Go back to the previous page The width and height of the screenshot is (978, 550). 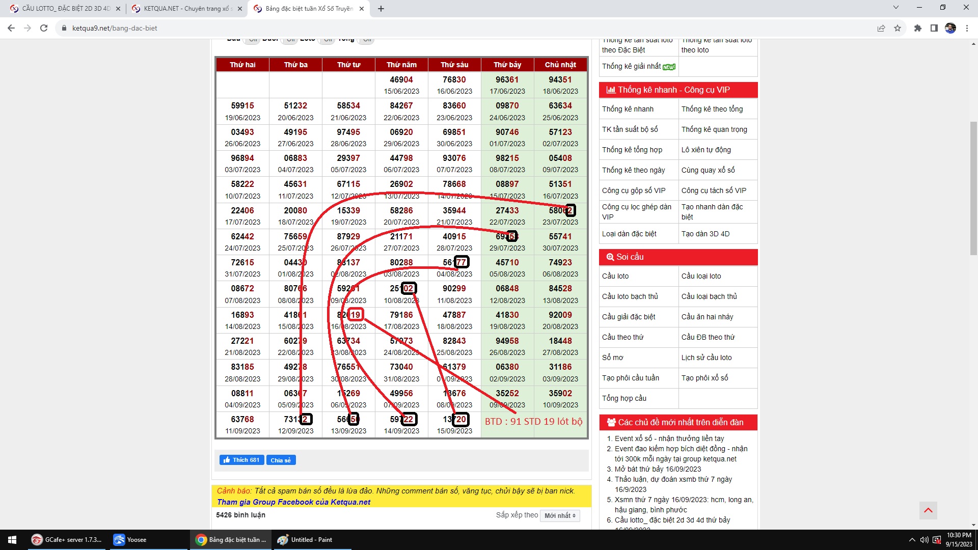11,28
